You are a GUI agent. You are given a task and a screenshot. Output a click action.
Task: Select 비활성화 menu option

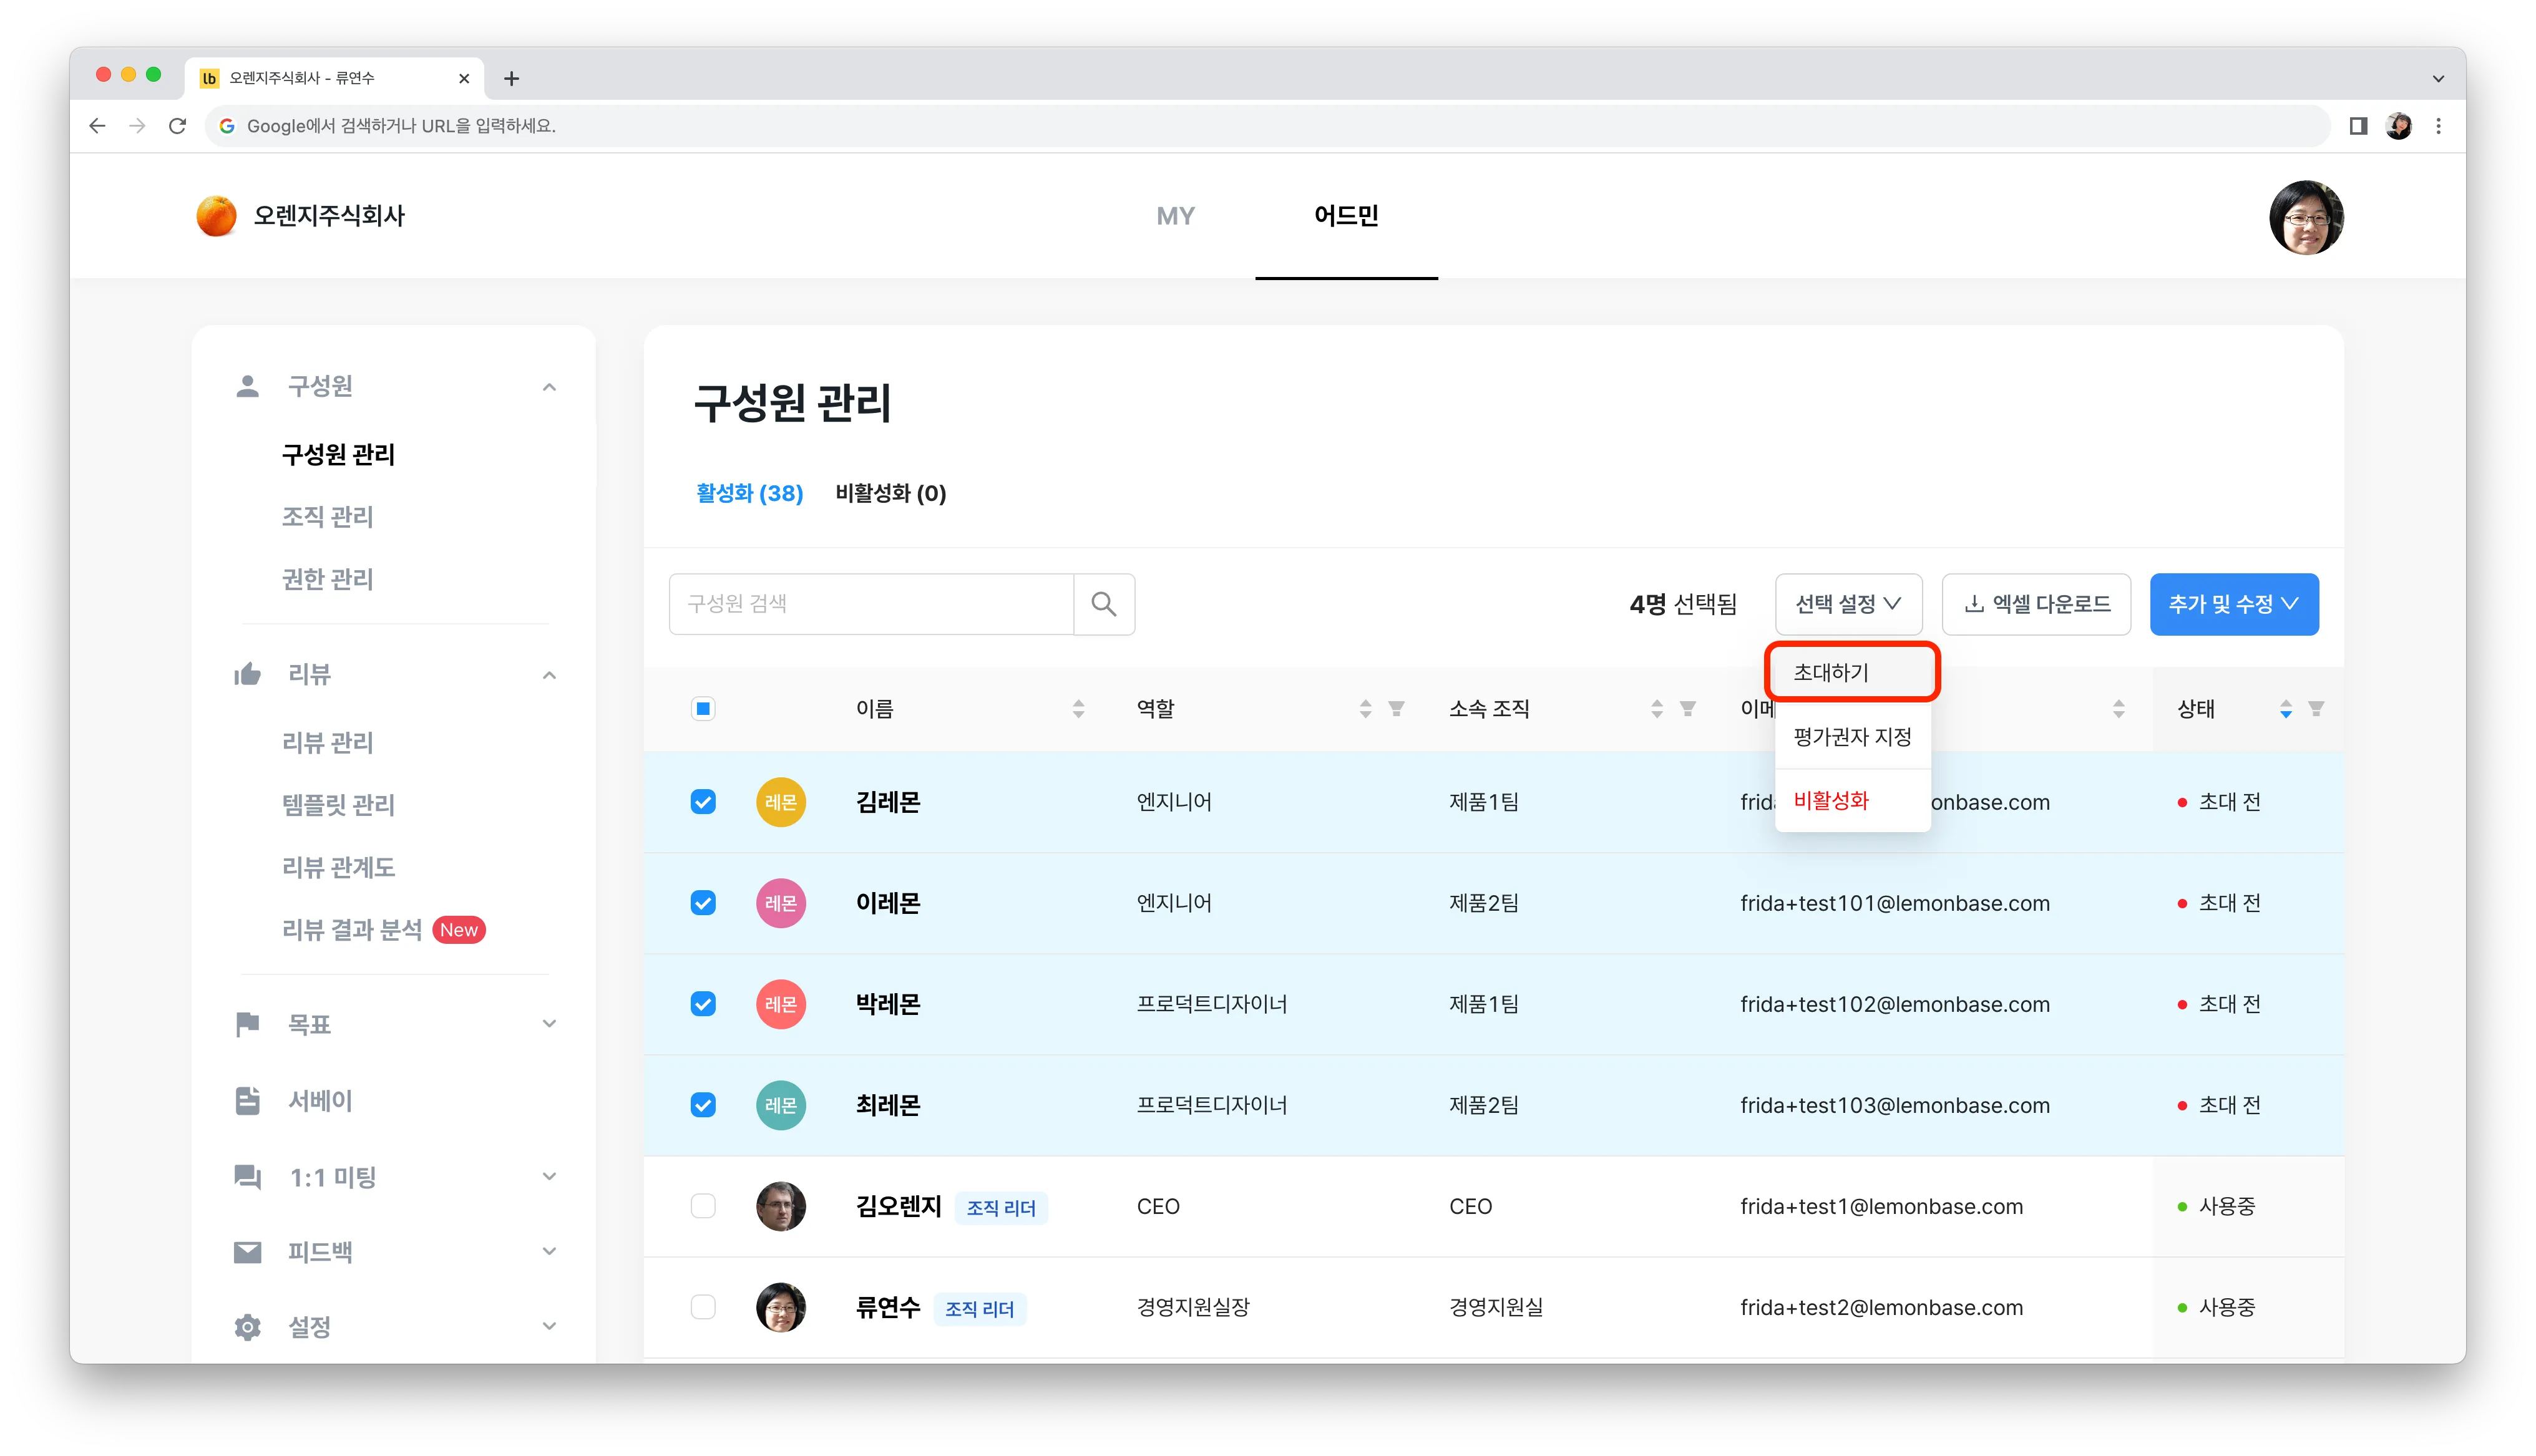1852,800
